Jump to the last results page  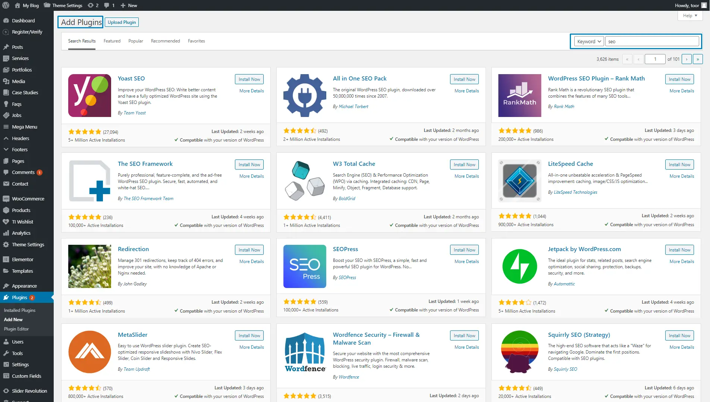point(698,59)
